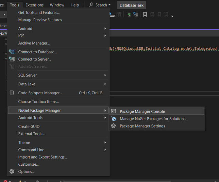Open the Window menu
219x182 pixels.
[x=57, y=5]
